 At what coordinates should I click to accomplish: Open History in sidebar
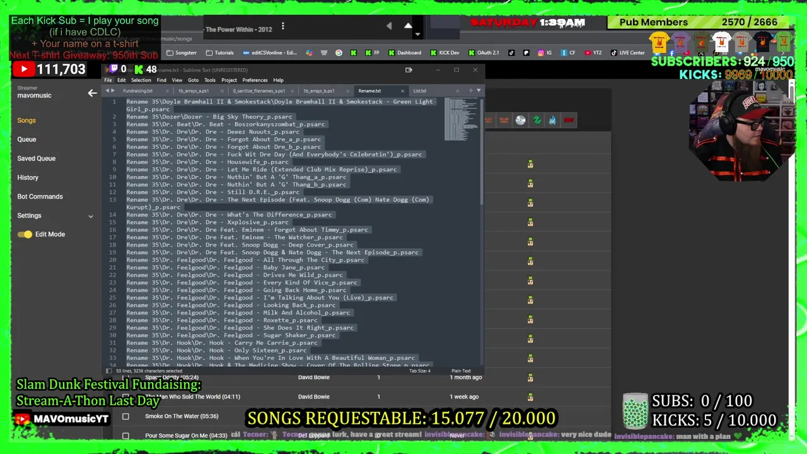coord(28,178)
